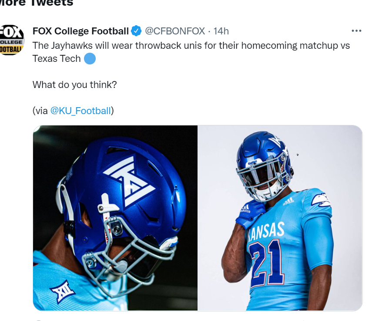This screenshot has height=321, width=372.
Task: Click the blue verified badge
Action: pos(136,31)
